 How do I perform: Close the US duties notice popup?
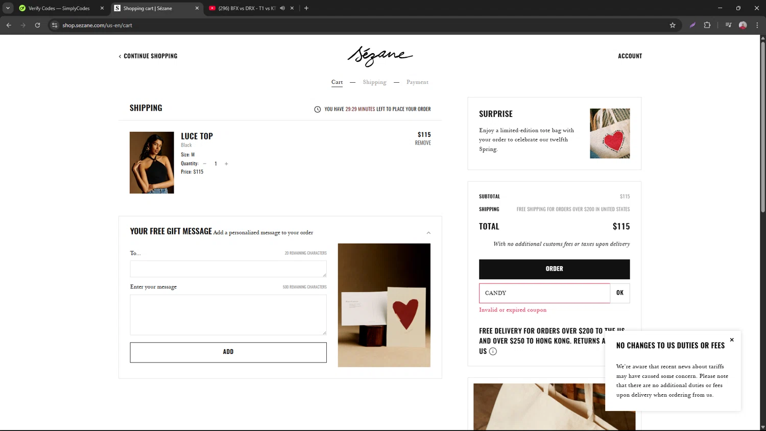pos(732,340)
